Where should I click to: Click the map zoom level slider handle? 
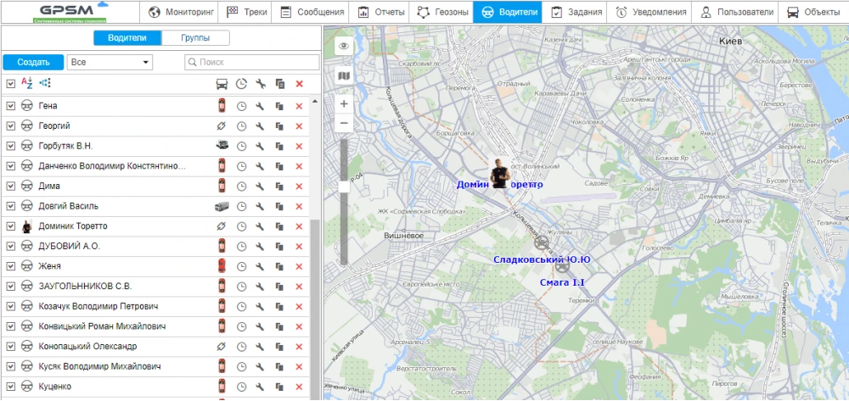point(344,186)
